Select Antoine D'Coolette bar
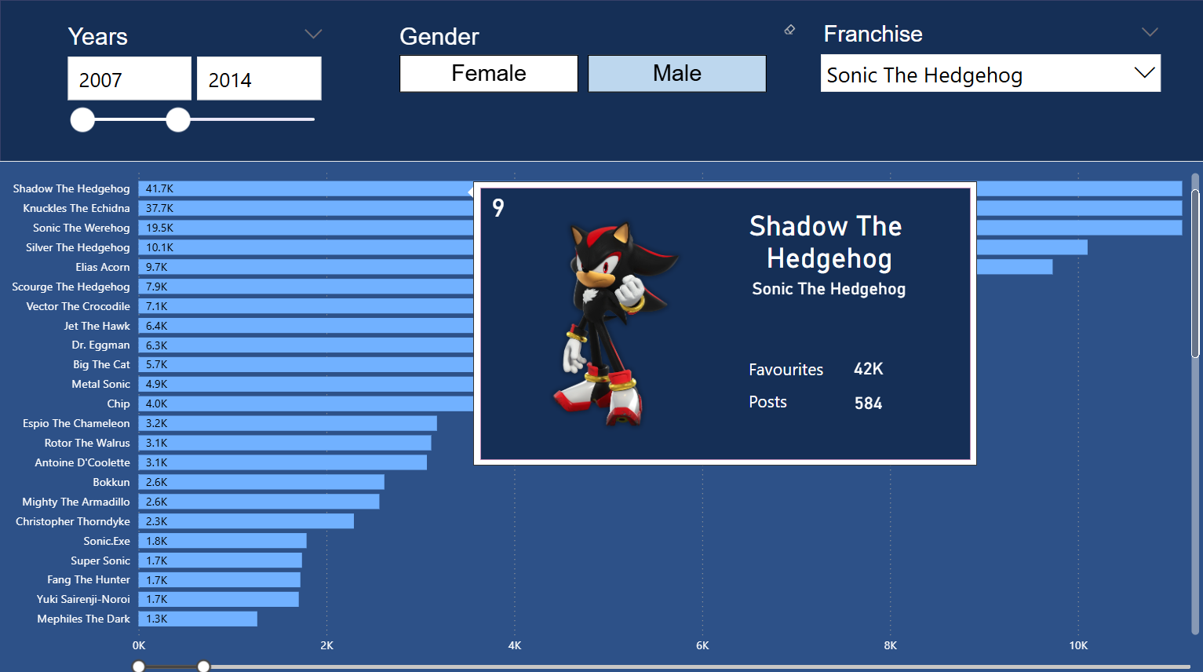 (283, 462)
